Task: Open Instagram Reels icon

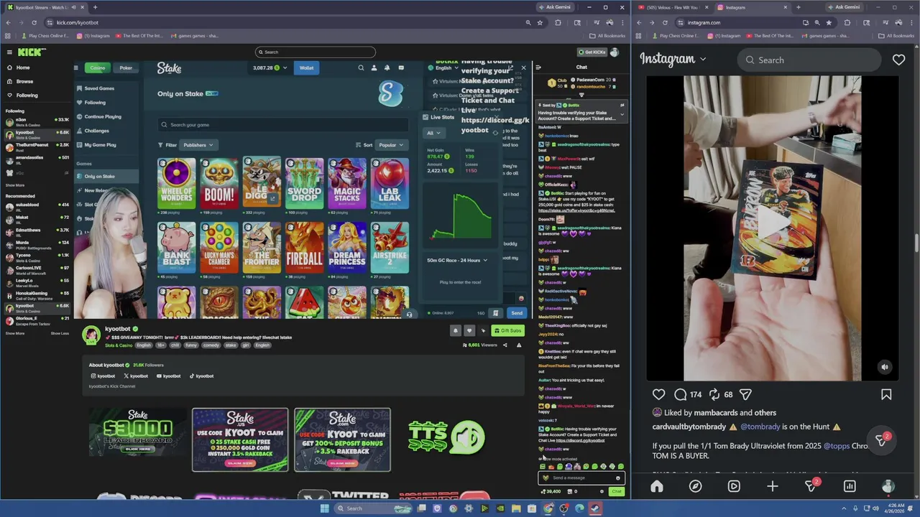Action: point(734,486)
